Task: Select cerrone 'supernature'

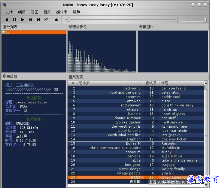Action: (x=136, y=156)
